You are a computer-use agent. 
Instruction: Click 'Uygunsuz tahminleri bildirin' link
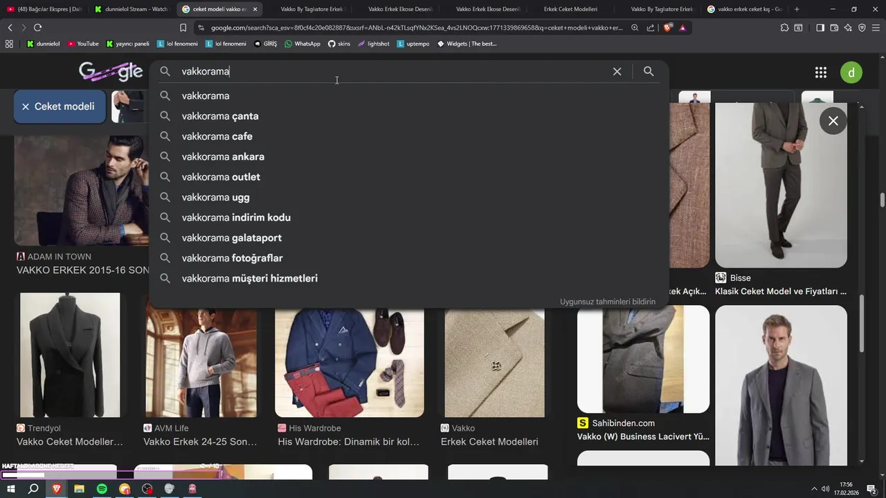click(x=608, y=302)
